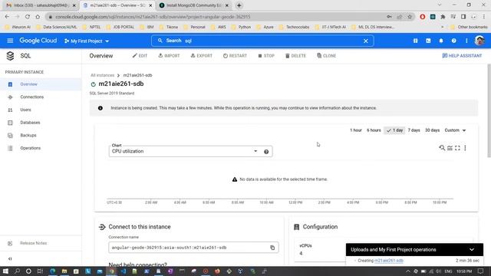The image size is (491, 276).
Task: Click the IMPORT button
Action: 169,56
